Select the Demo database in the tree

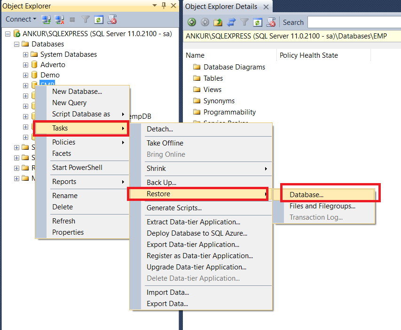(50, 75)
